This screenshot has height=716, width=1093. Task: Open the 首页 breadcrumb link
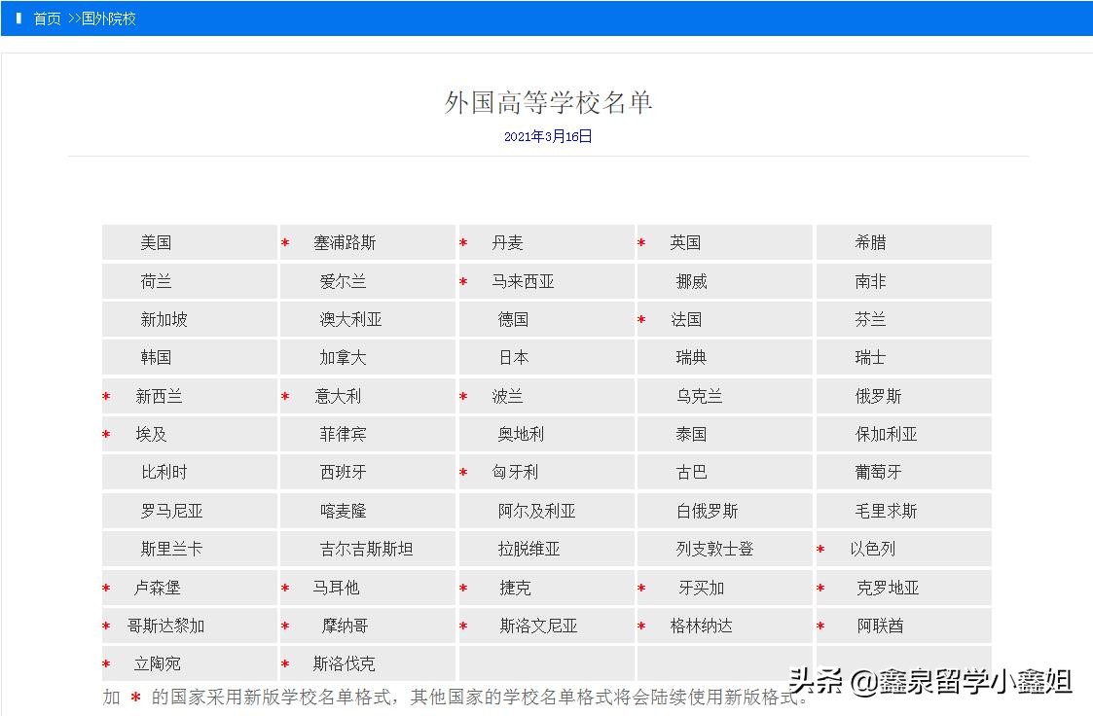coord(46,18)
